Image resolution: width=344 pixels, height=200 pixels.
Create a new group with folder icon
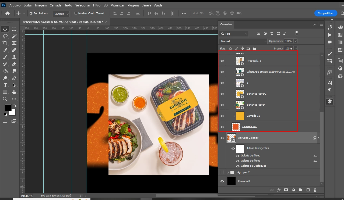[301, 190]
